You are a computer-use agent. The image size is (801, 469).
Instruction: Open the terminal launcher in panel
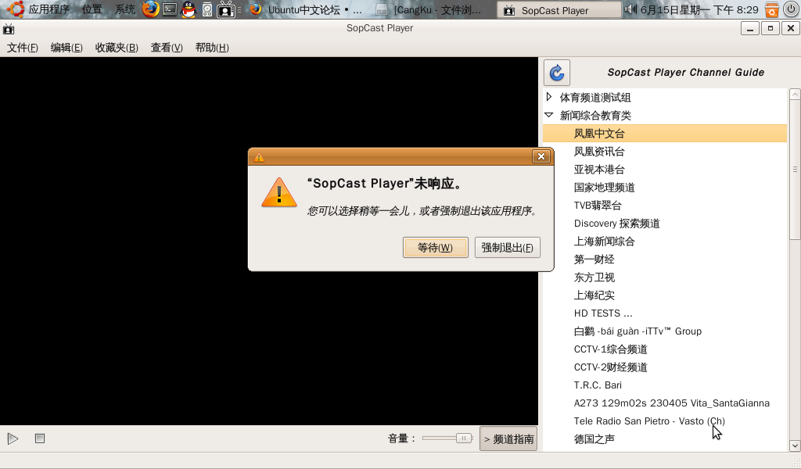(170, 9)
